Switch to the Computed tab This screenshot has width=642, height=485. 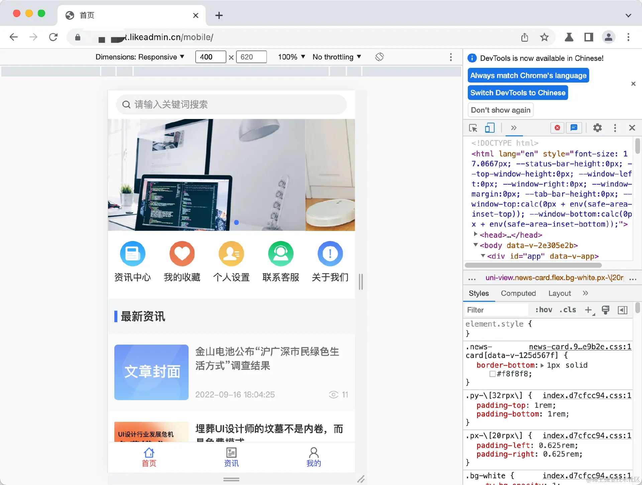pos(518,293)
